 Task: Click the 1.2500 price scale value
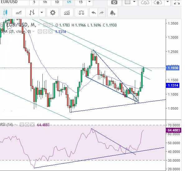point(173,52)
